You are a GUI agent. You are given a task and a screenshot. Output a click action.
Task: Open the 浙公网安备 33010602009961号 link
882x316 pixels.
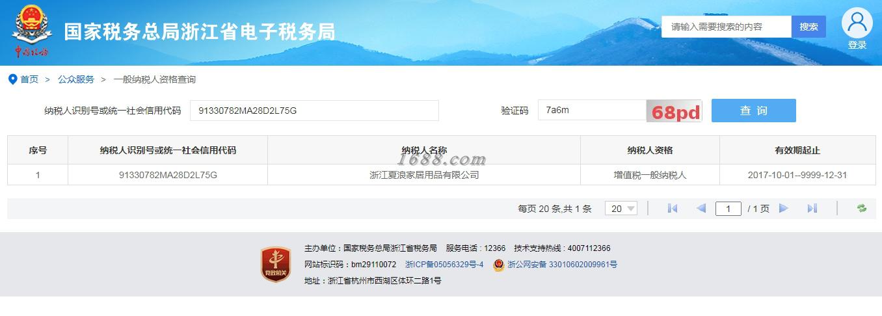[562, 265]
